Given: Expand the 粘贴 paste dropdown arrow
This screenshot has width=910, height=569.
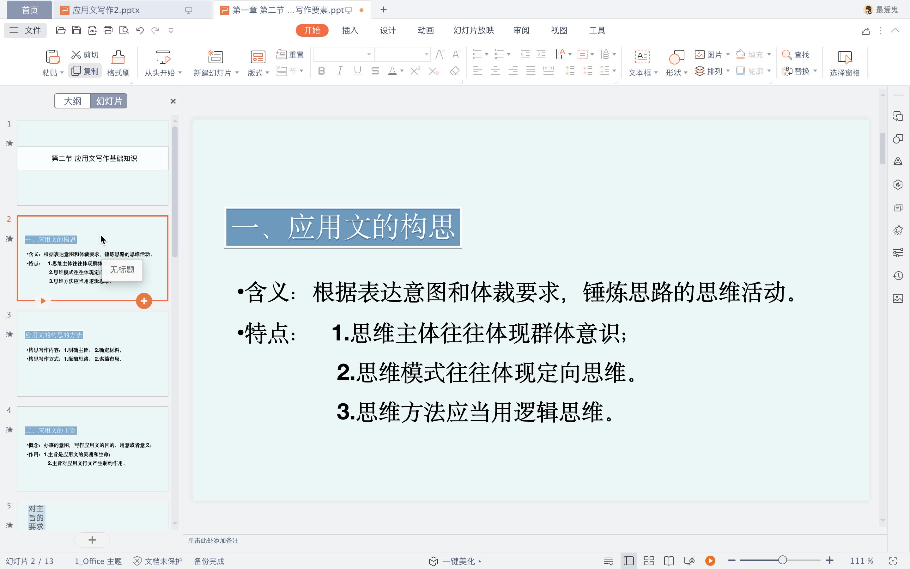Looking at the screenshot, I should 62,73.
